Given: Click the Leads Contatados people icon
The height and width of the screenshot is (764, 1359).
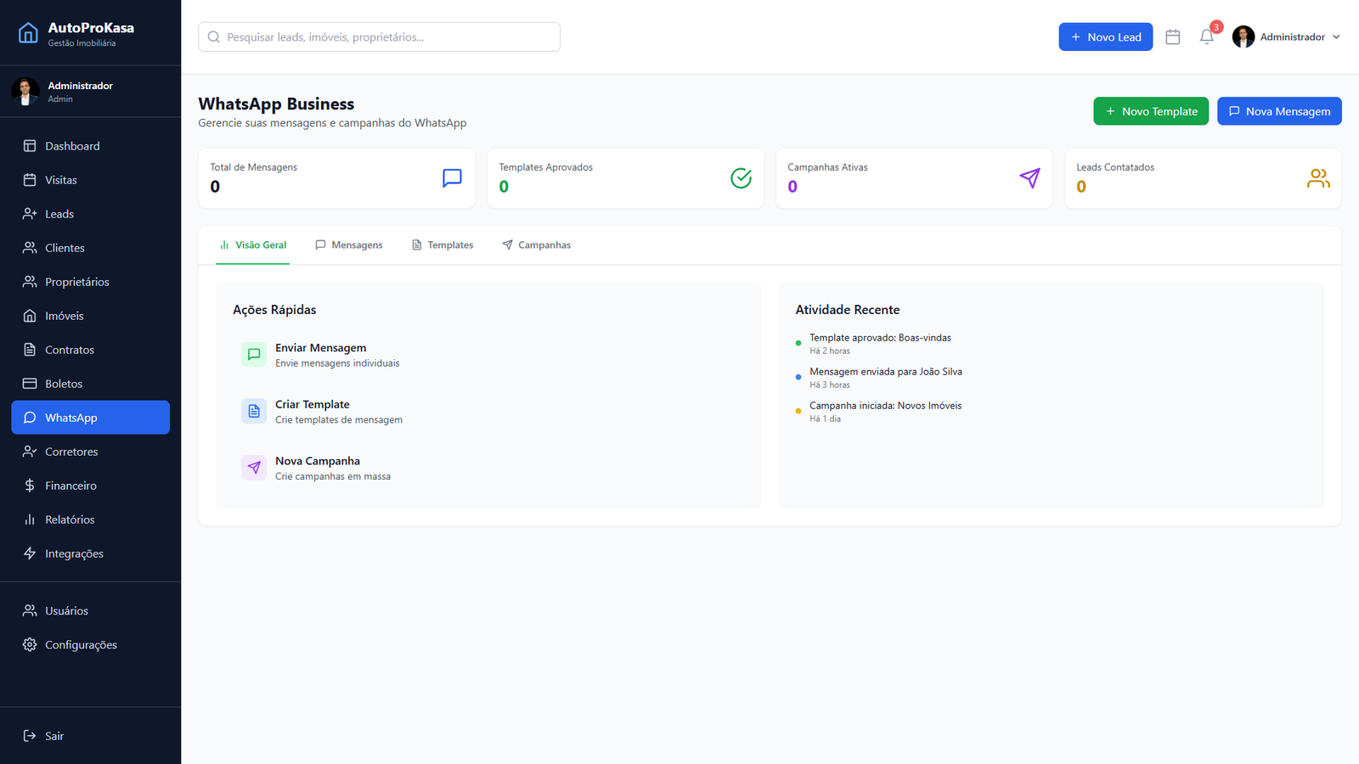Looking at the screenshot, I should (x=1318, y=178).
